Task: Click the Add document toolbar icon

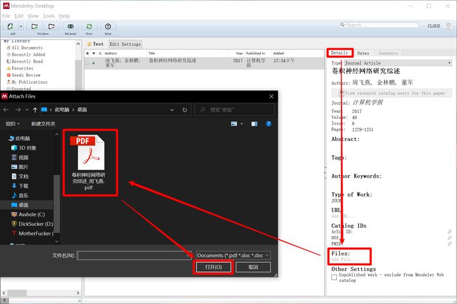Action: click(x=11, y=27)
